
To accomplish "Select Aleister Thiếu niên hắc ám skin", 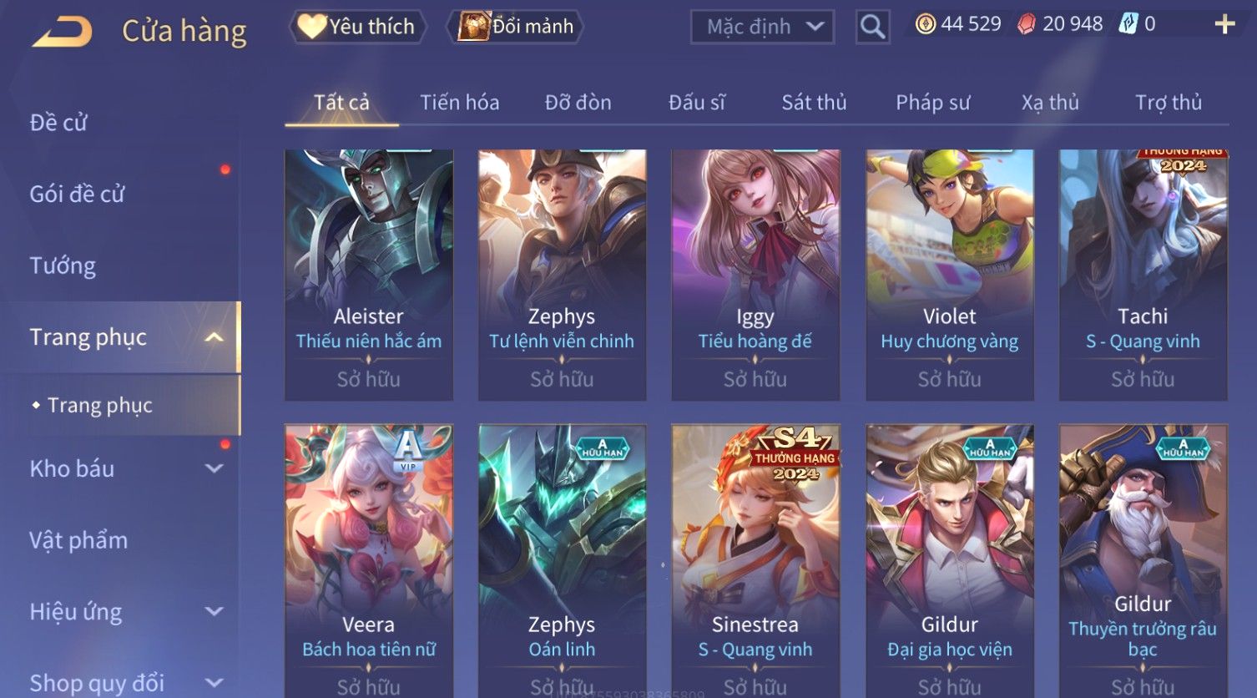I will 369,276.
